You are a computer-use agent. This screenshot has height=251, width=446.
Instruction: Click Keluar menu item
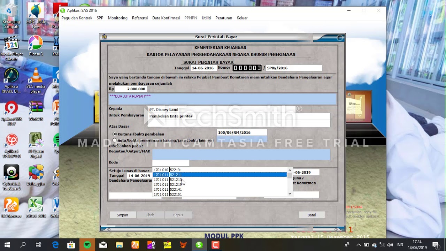click(x=242, y=18)
